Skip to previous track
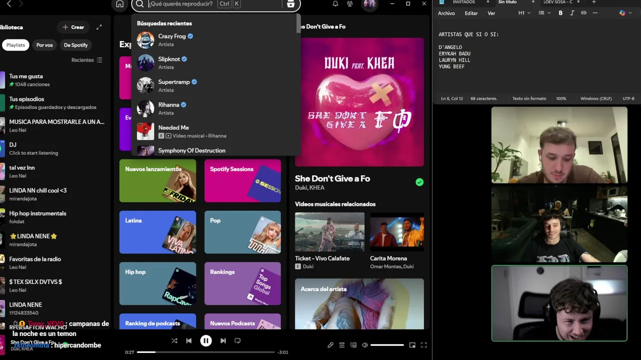 189,340
